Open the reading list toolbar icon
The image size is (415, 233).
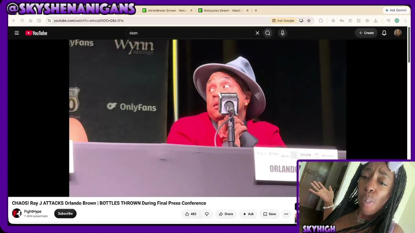point(359,21)
